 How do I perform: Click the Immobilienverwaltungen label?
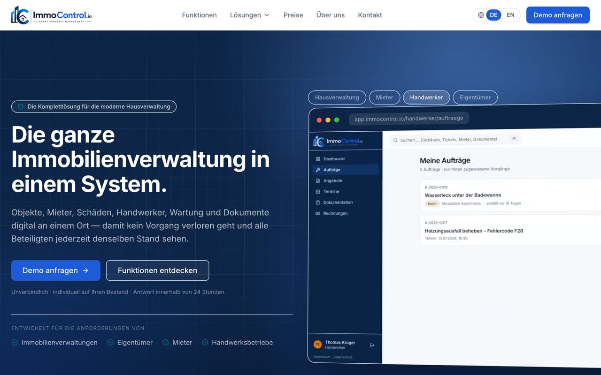60,343
